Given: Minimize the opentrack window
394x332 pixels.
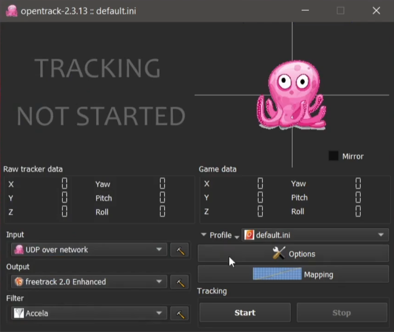Looking at the screenshot, I should [305, 11].
